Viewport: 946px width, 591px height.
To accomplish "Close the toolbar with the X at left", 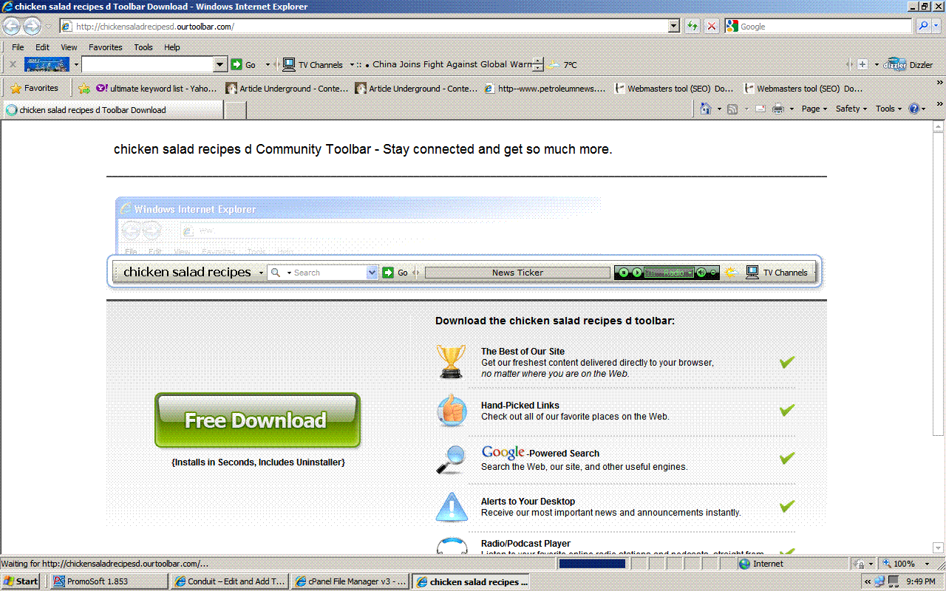I will click(13, 65).
